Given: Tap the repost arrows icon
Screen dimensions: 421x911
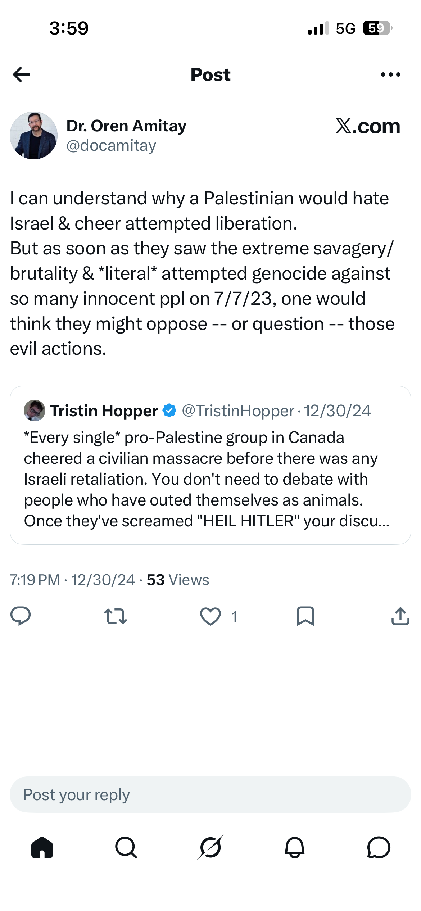Looking at the screenshot, I should (116, 616).
